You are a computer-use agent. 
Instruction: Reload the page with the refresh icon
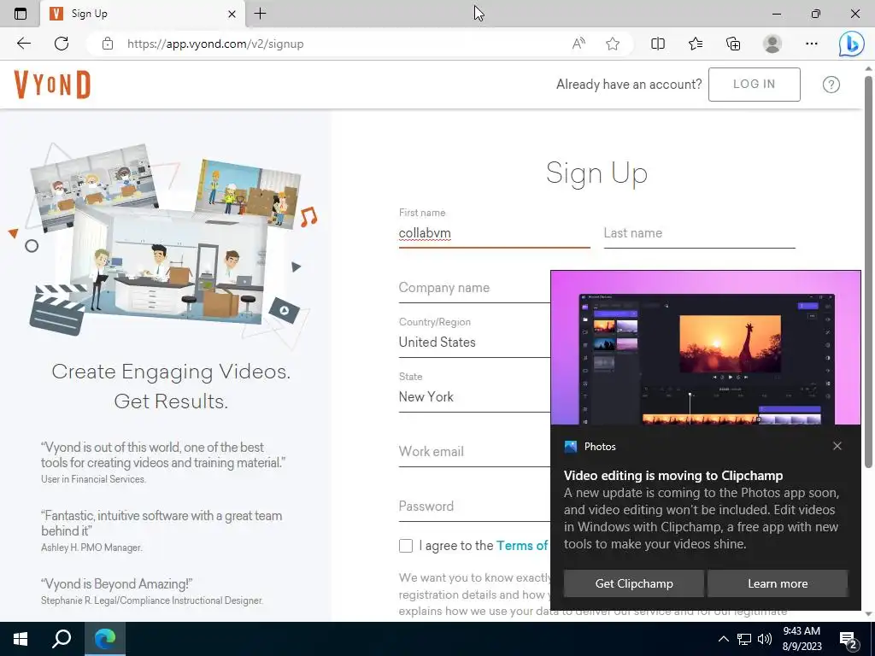[x=62, y=44]
